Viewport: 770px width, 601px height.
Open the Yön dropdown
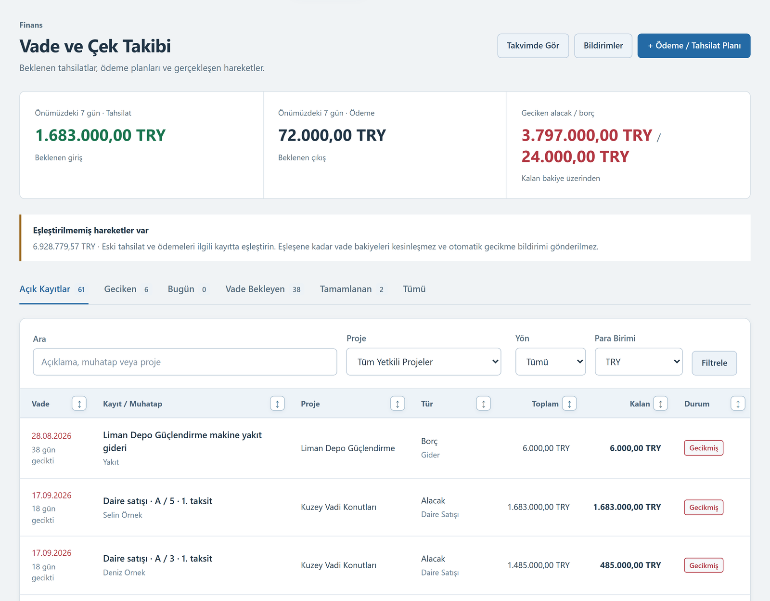(551, 362)
